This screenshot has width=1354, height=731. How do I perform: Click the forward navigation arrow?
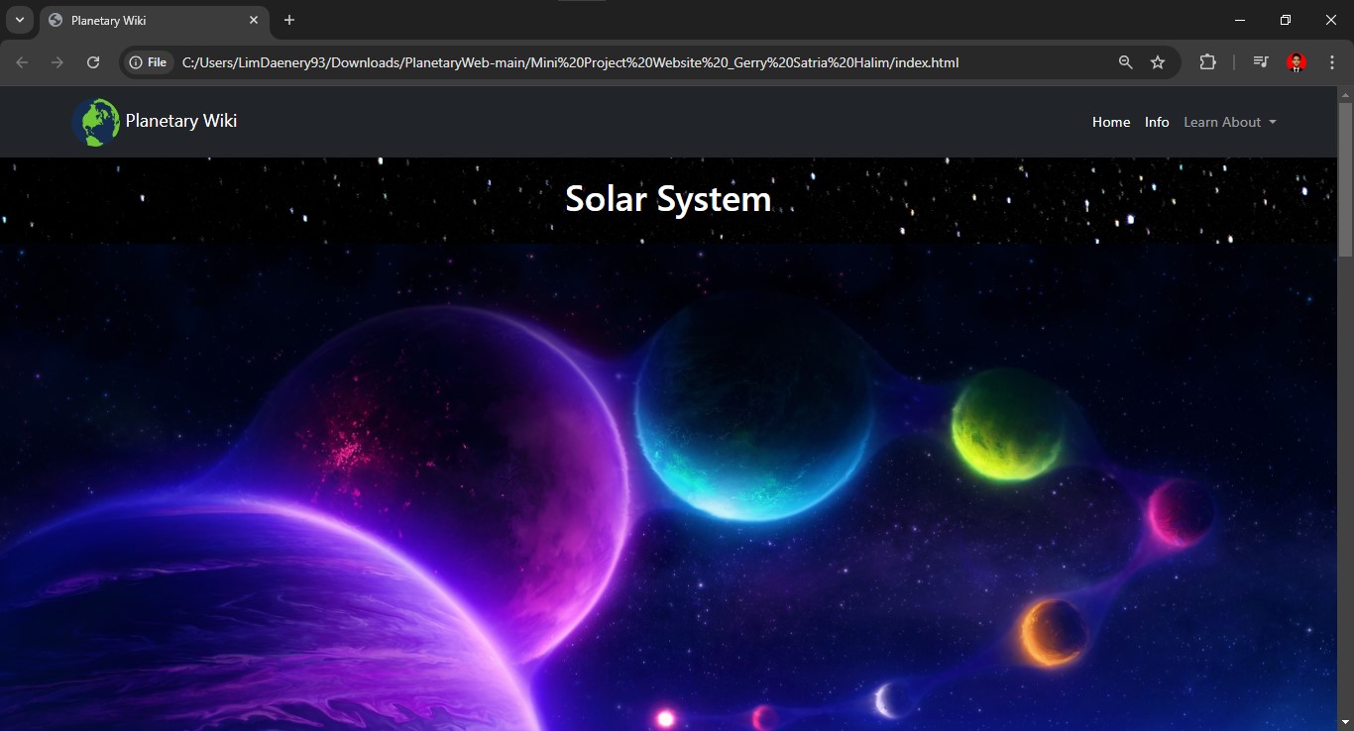pyautogui.click(x=56, y=61)
